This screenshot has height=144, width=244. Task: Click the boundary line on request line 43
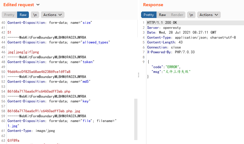(x=47, y=37)
